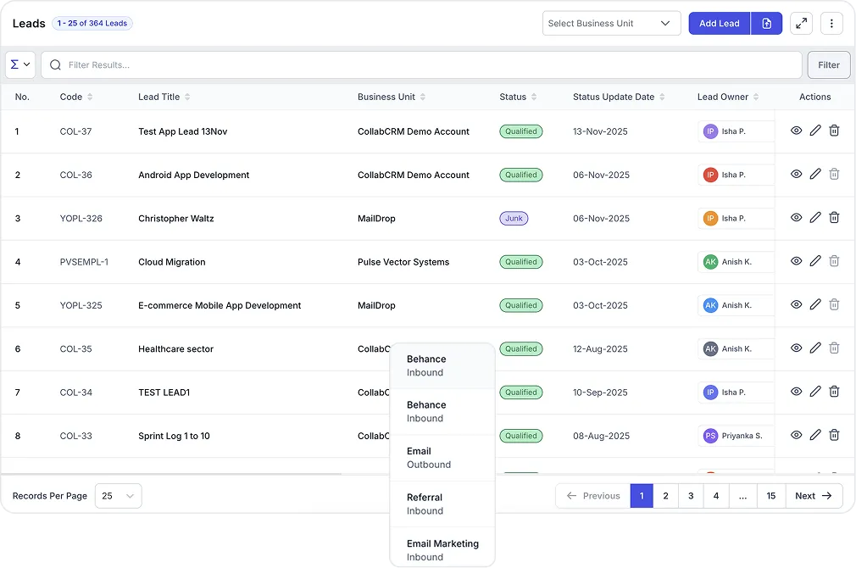Click the expand fullscreen icon
This screenshot has width=856, height=568.
pyautogui.click(x=801, y=24)
